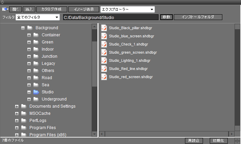Click the Legacy folder icon
The image size is (241, 144).
pyautogui.click(x=36, y=64)
